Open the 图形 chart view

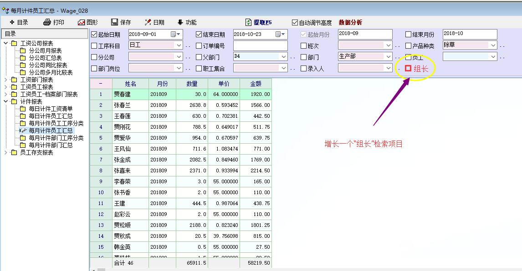(x=82, y=22)
